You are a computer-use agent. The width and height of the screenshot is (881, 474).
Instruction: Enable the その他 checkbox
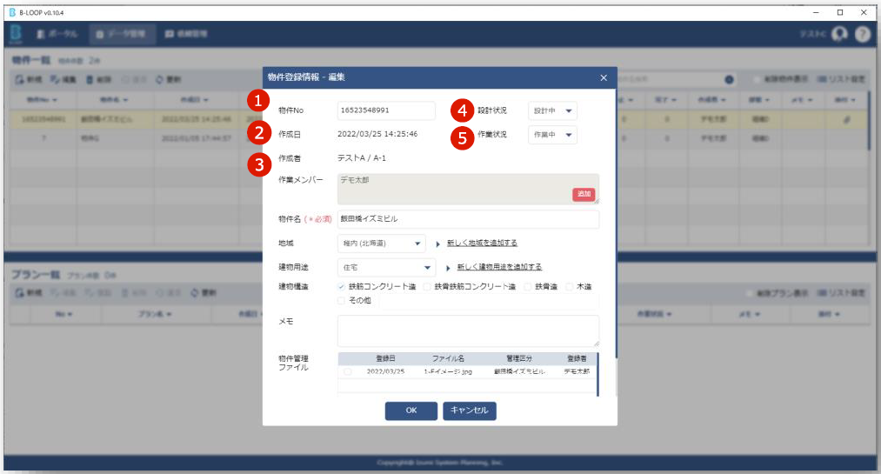(342, 301)
